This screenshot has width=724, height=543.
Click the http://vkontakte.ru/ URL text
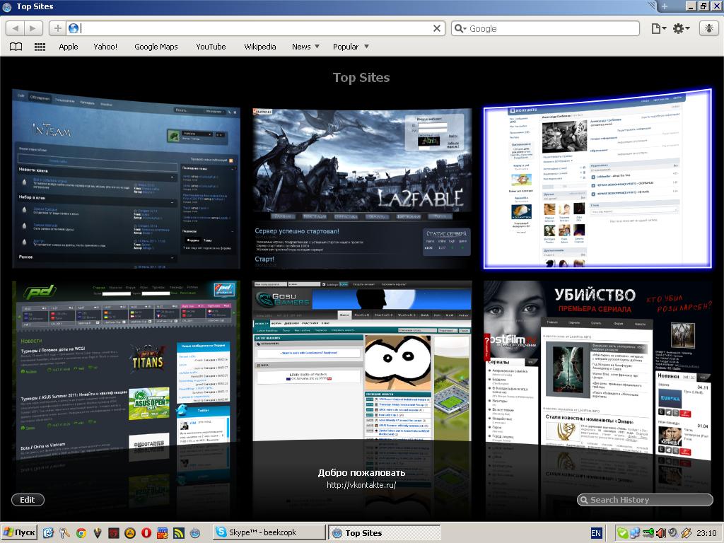[361, 485]
